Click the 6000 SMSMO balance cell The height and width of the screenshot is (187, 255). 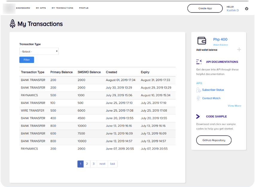tap(81, 111)
